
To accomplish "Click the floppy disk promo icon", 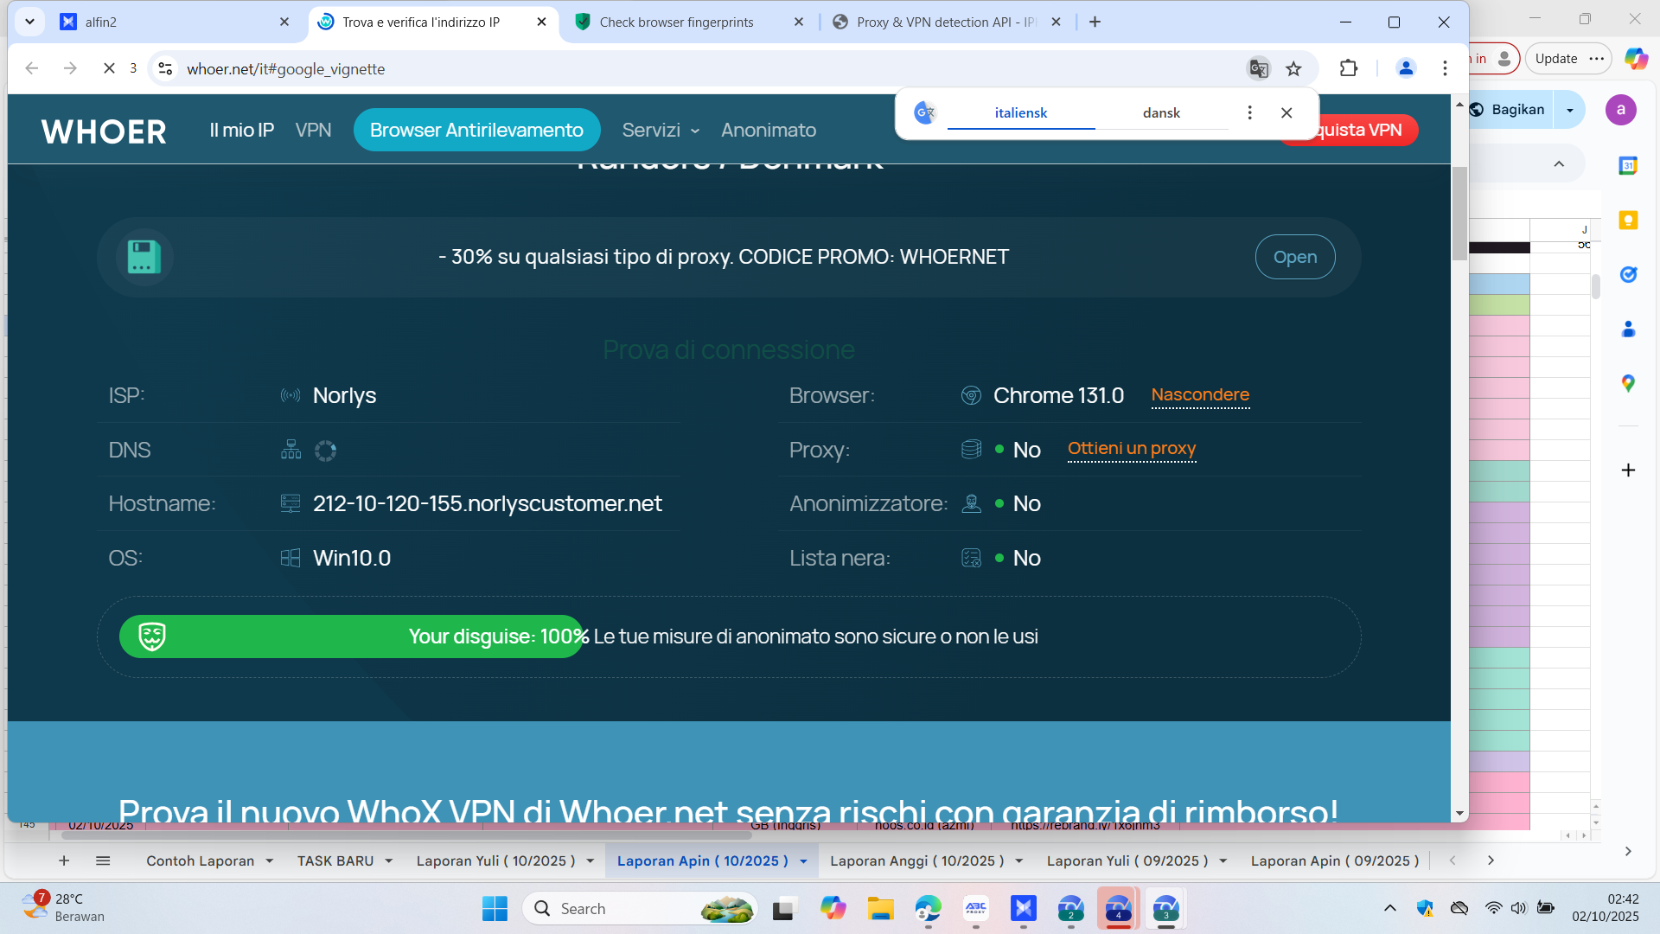I will pos(144,257).
